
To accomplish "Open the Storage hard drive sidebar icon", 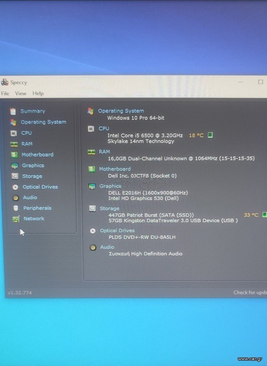I will point(15,176).
